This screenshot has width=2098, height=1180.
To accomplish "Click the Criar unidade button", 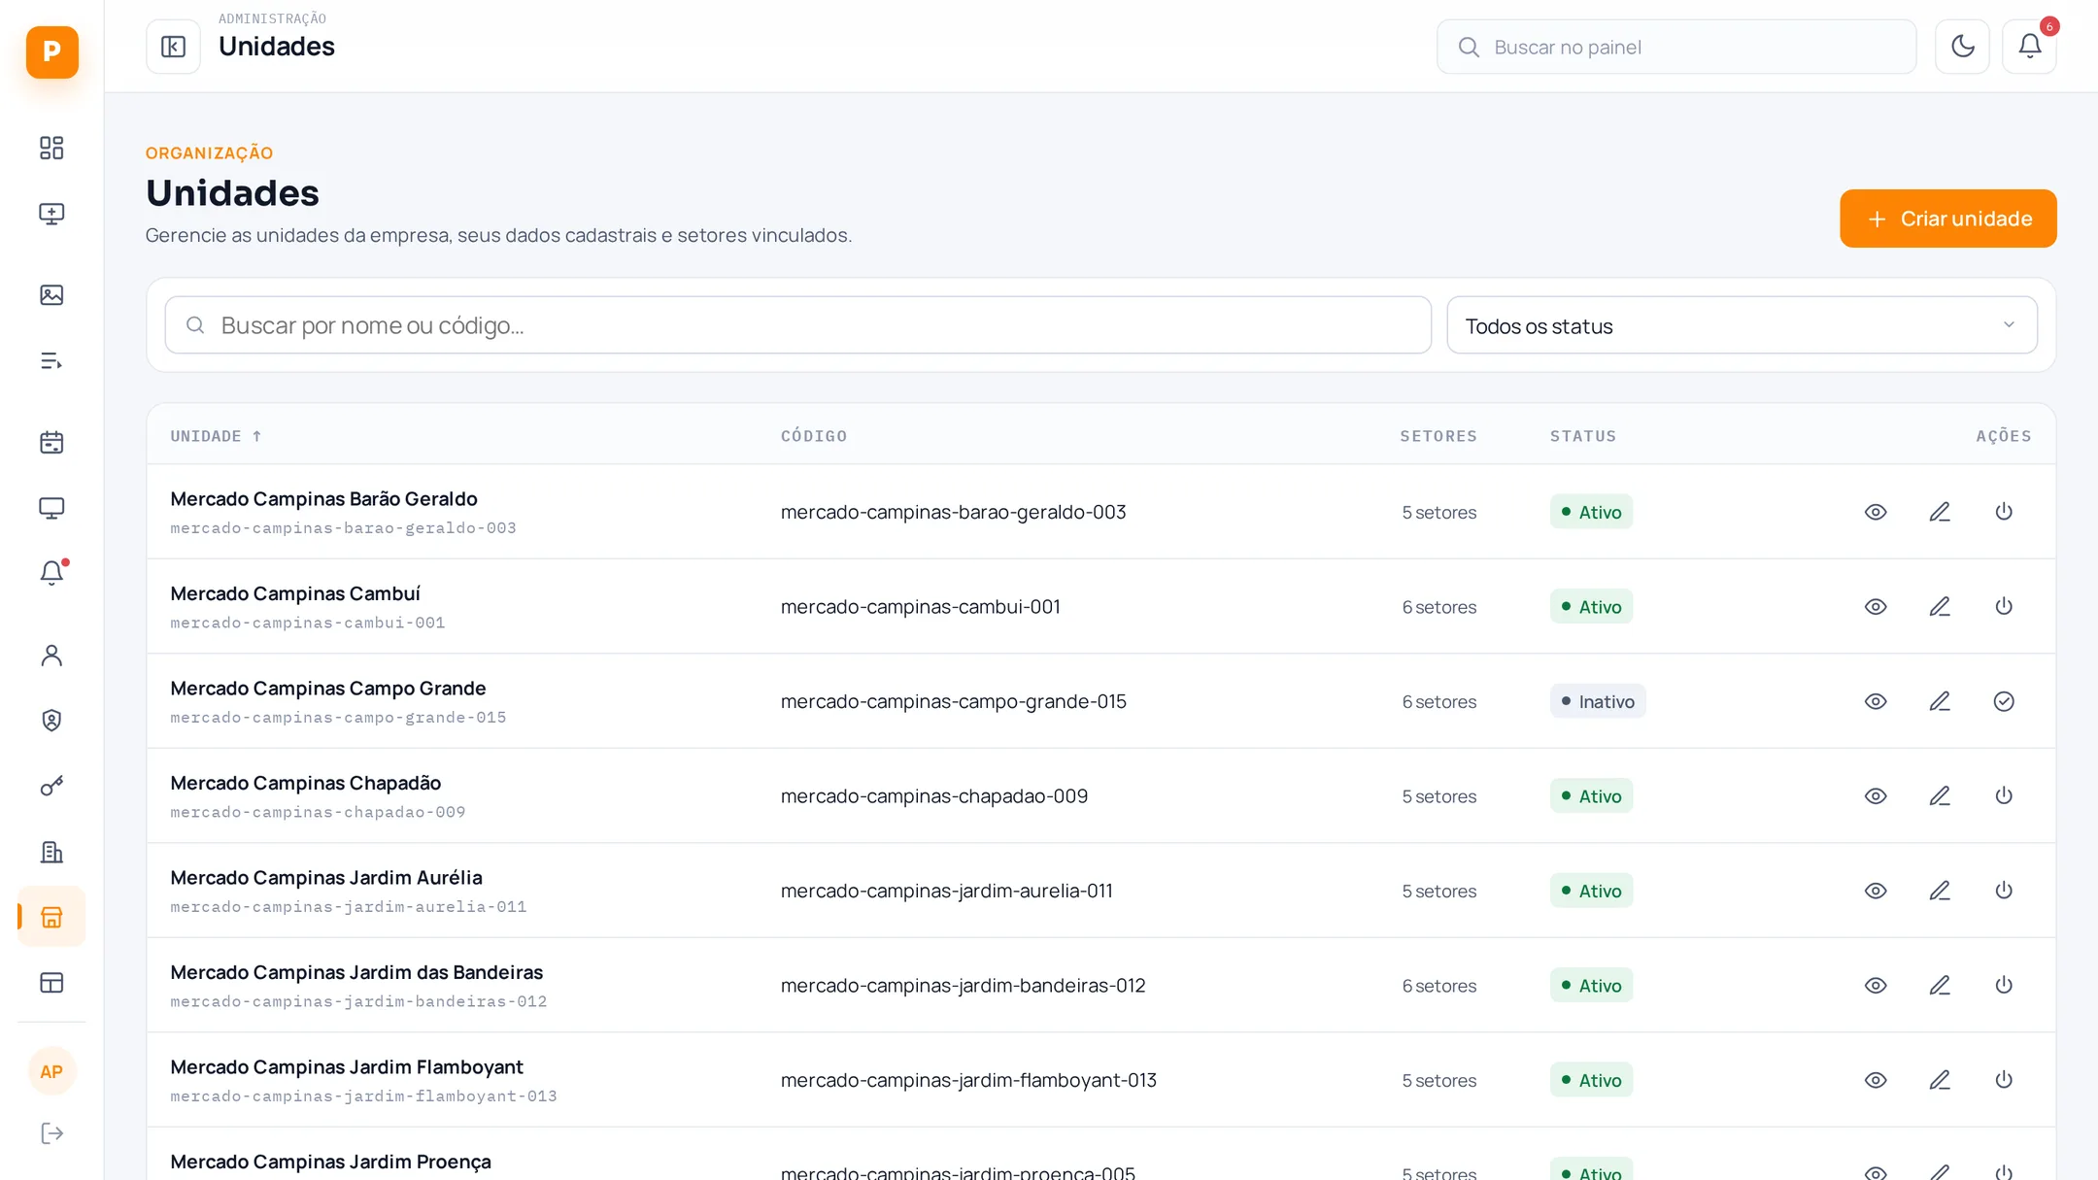I will pyautogui.click(x=1947, y=219).
